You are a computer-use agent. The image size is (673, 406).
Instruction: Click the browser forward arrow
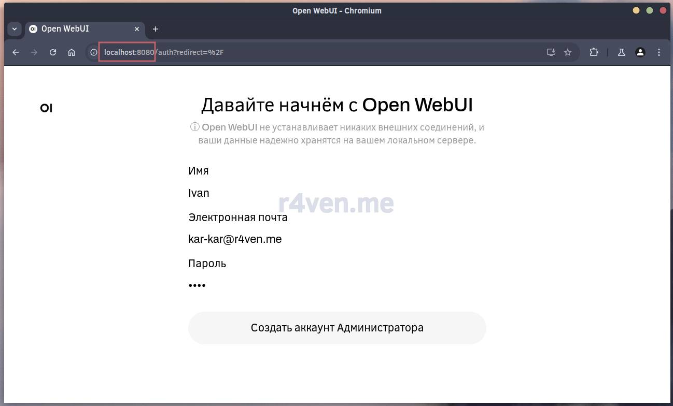click(34, 52)
